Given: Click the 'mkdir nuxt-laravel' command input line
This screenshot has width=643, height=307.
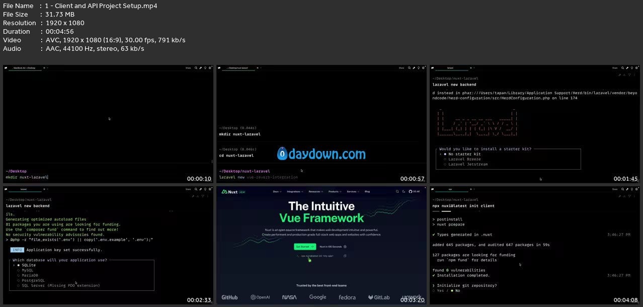Looking at the screenshot, I should [x=27, y=177].
